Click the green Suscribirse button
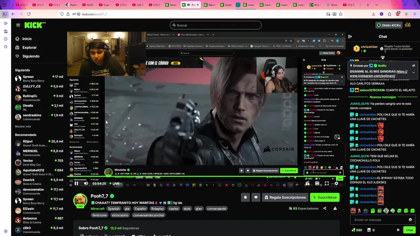The height and width of the screenshot is (236, 420). tap(325, 197)
